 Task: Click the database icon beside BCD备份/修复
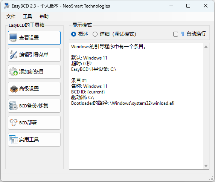pyautogui.click(x=13, y=106)
